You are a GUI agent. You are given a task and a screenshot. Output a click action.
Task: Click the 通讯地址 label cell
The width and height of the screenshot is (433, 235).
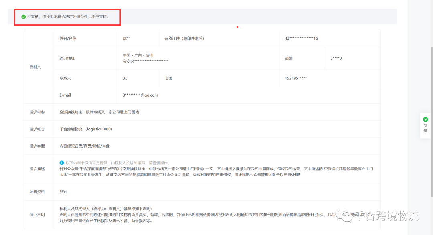click(86, 58)
